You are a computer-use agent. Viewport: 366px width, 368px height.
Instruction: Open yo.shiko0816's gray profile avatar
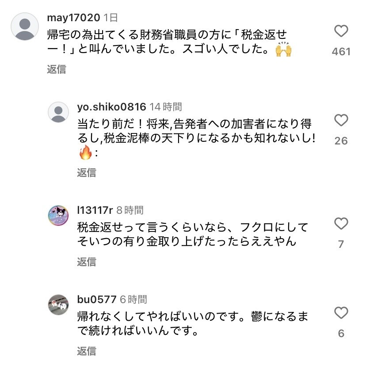click(x=58, y=112)
